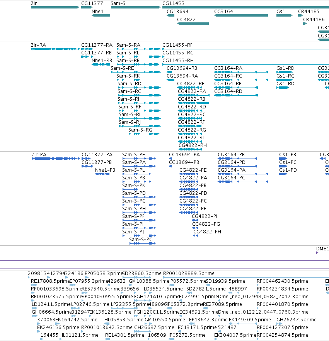Select protein Gs1-PB
This screenshot has height=341, width=329.
[288, 155]
